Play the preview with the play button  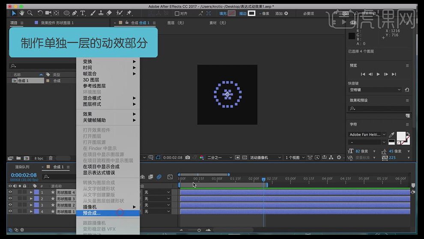pos(378,74)
